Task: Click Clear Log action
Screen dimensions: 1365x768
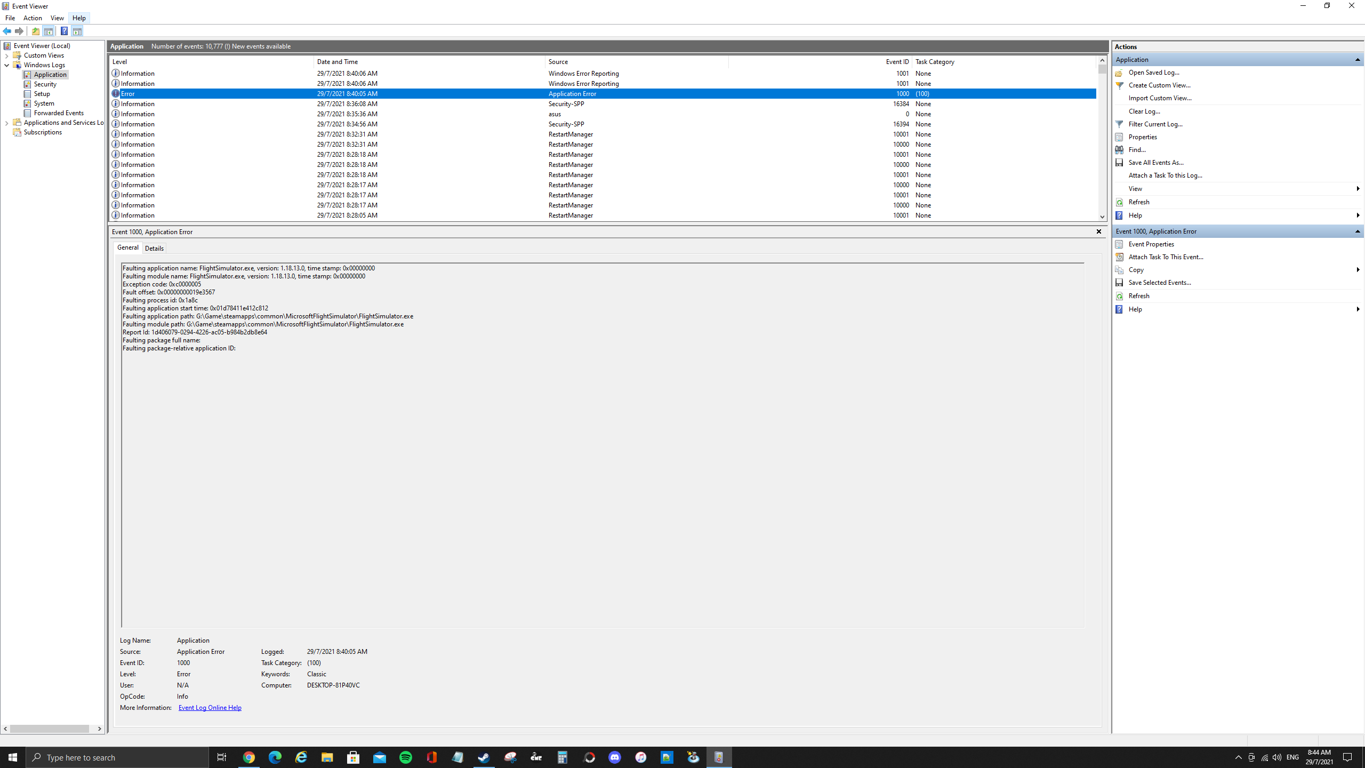Action: tap(1144, 111)
